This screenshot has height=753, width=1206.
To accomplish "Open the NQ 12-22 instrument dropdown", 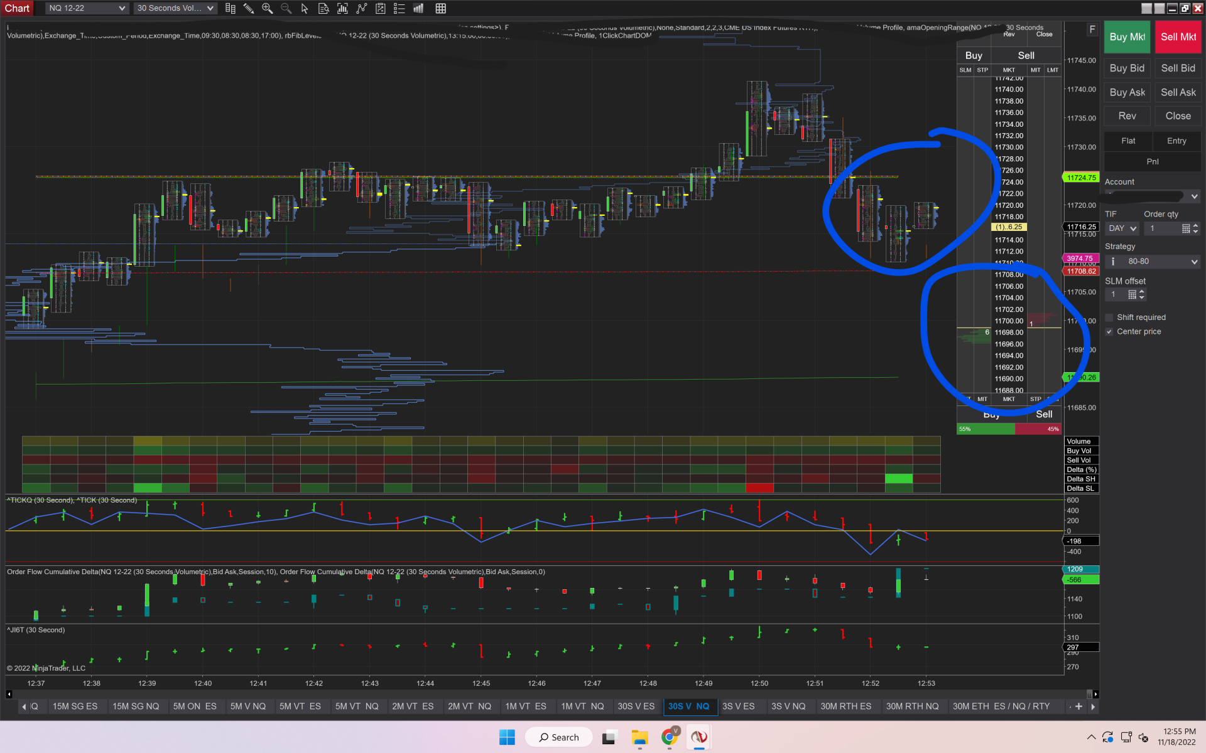I will point(87,8).
